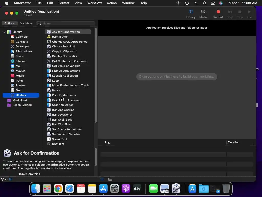Image resolution: width=262 pixels, height=197 pixels.
Task: Switch to the Variables tab
Action: click(26, 23)
